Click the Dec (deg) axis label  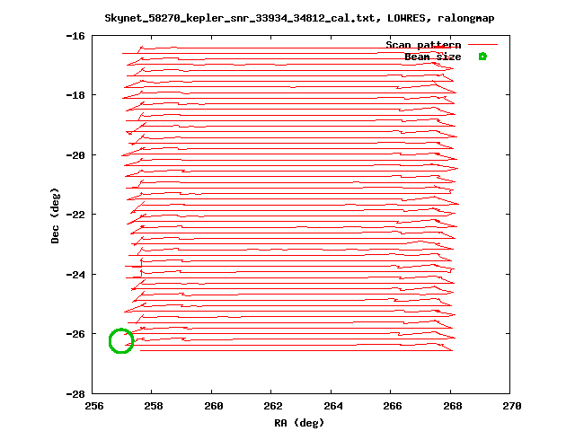point(55,215)
